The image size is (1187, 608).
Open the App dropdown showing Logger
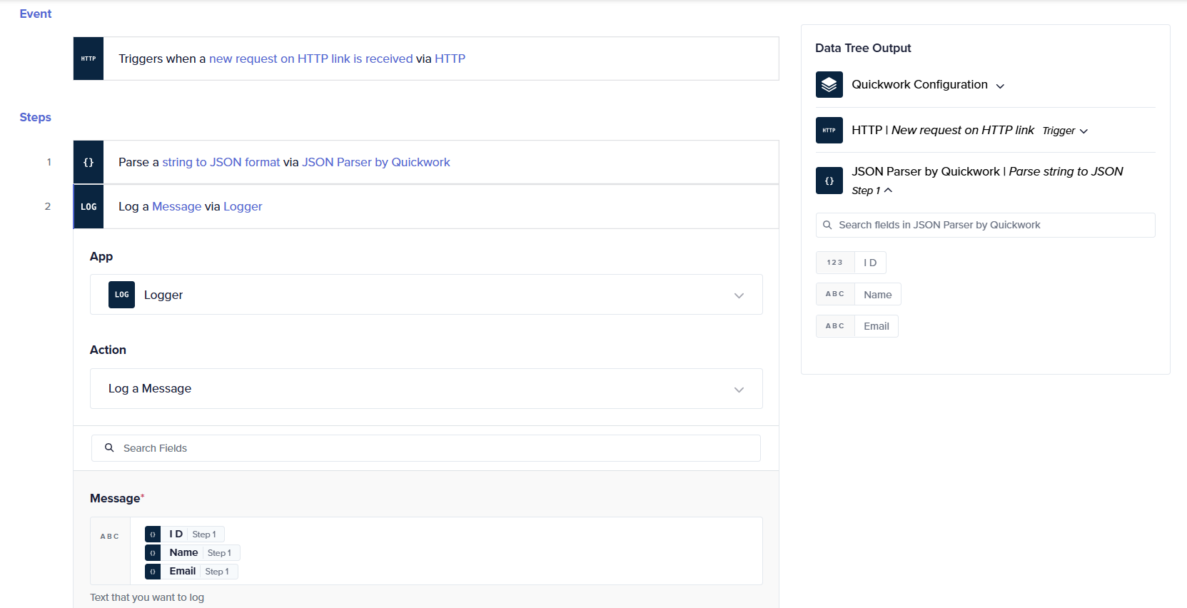[x=426, y=295]
